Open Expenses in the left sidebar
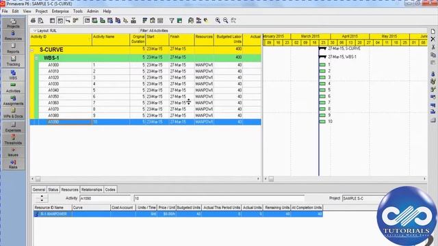 pos(13,127)
